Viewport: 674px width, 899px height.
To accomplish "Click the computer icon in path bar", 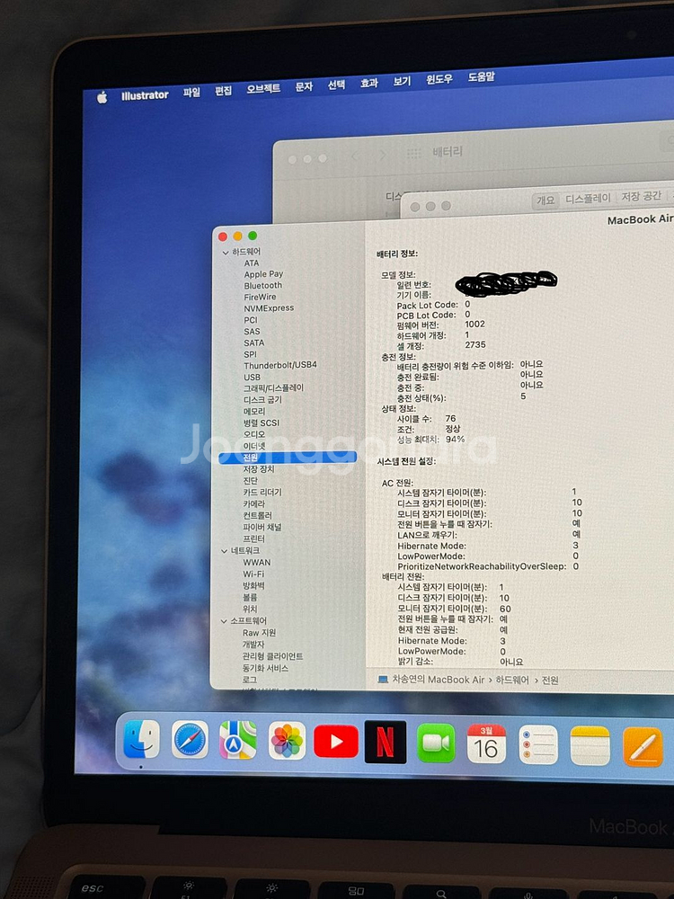I will pos(383,680).
